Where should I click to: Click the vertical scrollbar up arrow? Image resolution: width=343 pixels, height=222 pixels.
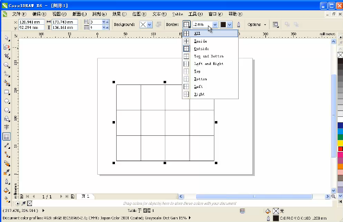coord(334,42)
